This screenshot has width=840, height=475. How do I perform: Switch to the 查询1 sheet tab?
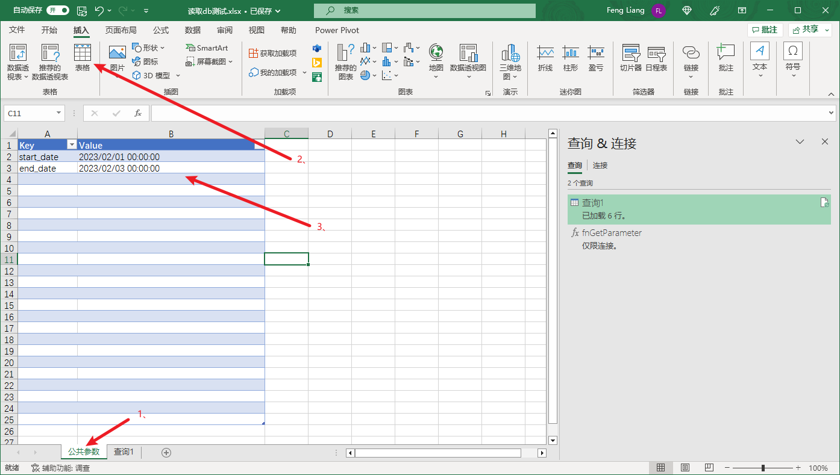[x=124, y=452]
